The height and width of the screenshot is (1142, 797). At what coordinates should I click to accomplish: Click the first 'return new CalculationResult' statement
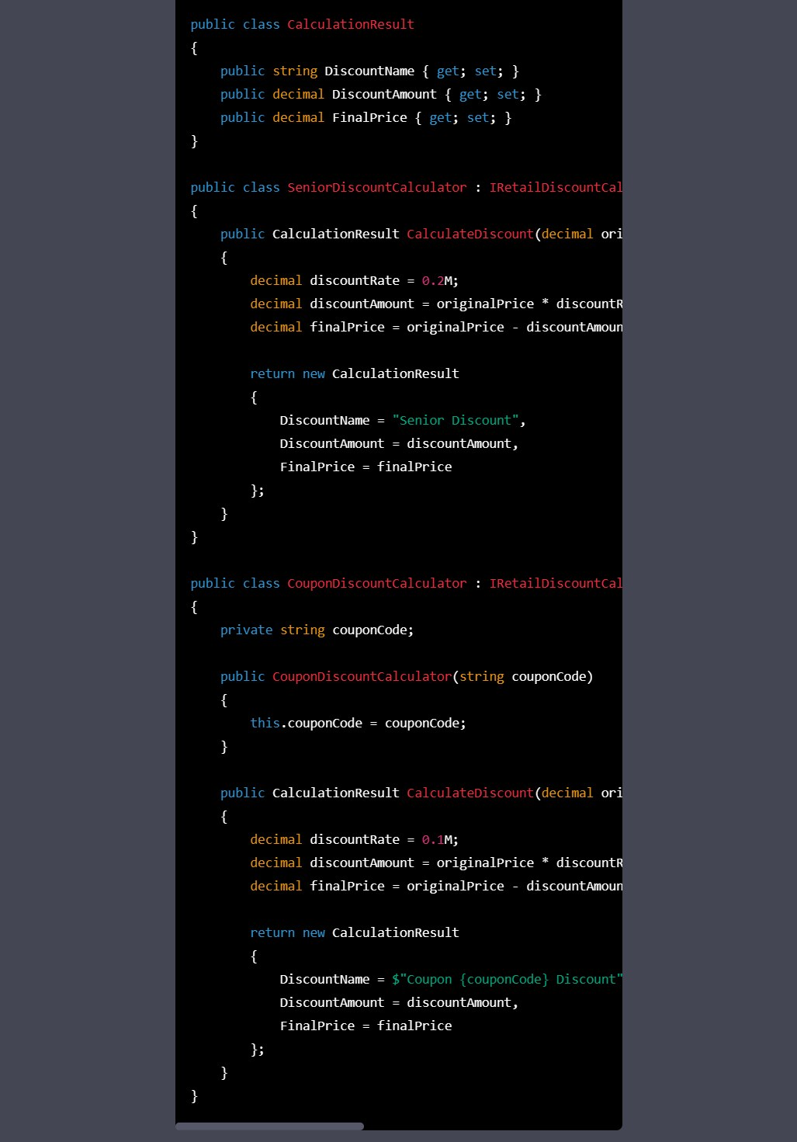354,374
